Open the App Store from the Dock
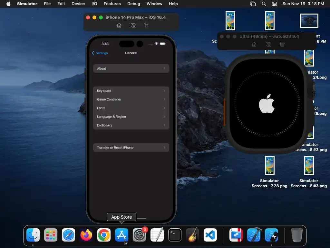The height and width of the screenshot is (248, 330). (121, 235)
